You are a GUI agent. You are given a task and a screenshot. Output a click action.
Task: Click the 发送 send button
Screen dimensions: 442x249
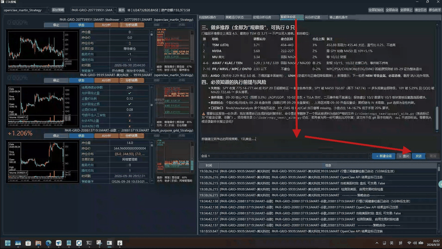pyautogui.click(x=419, y=156)
